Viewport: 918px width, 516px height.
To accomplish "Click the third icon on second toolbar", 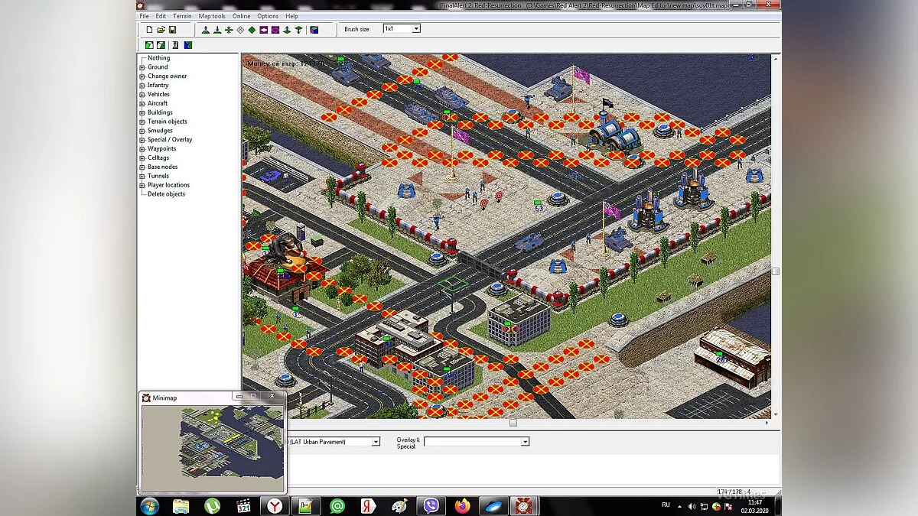I will (175, 45).
